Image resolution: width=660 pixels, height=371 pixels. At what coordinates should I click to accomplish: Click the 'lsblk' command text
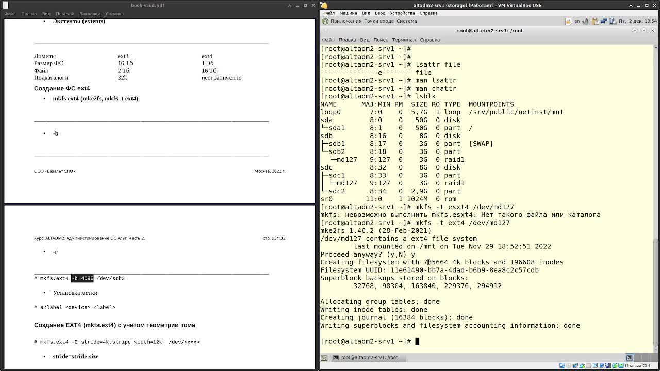point(425,96)
